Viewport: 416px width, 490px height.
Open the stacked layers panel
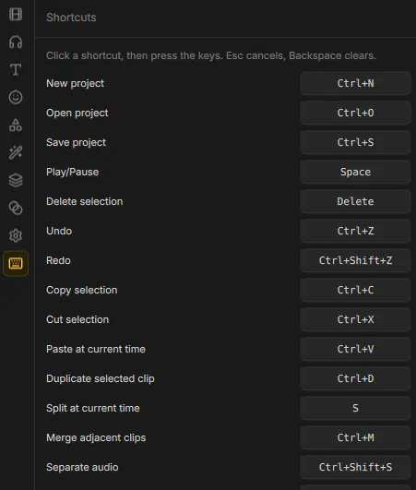pyautogui.click(x=16, y=180)
